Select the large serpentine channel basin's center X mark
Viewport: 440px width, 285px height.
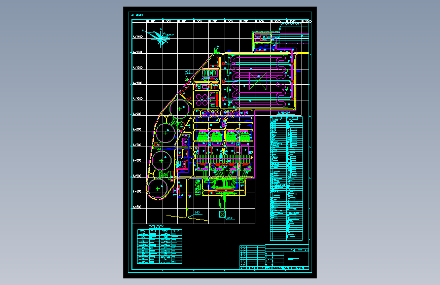(x=258, y=81)
